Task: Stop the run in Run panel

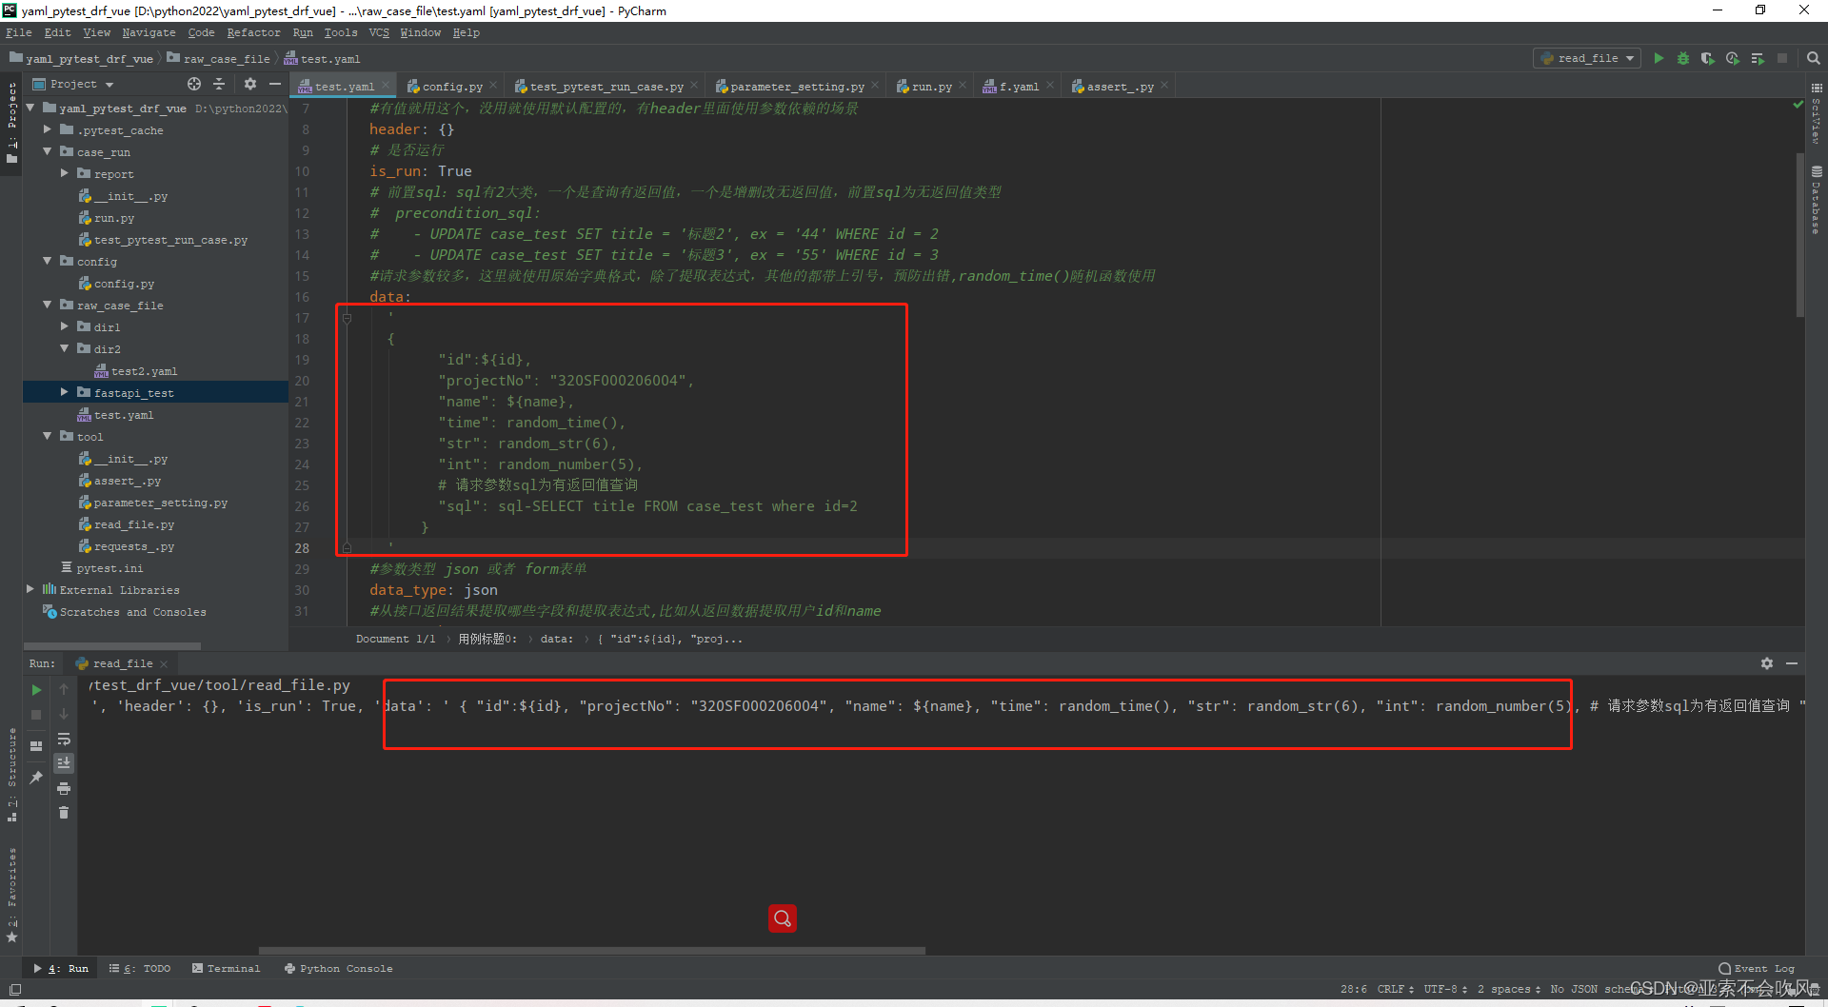Action: click(36, 714)
